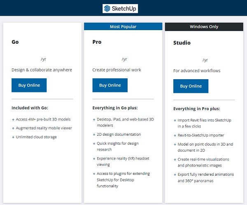Click the Studio plan title
247x205 pixels.
[x=182, y=43]
